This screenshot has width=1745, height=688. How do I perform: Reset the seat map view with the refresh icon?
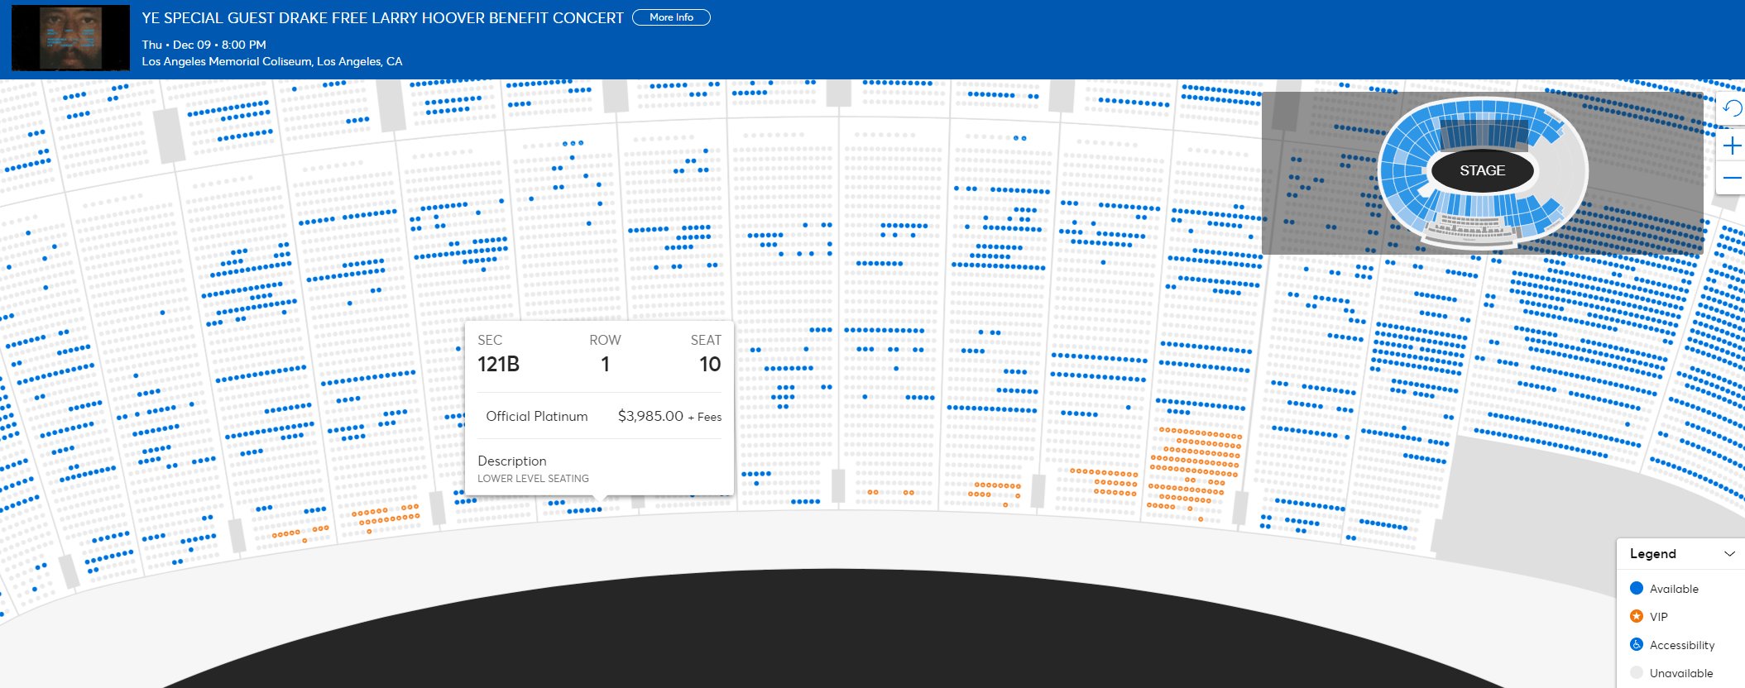[1733, 109]
